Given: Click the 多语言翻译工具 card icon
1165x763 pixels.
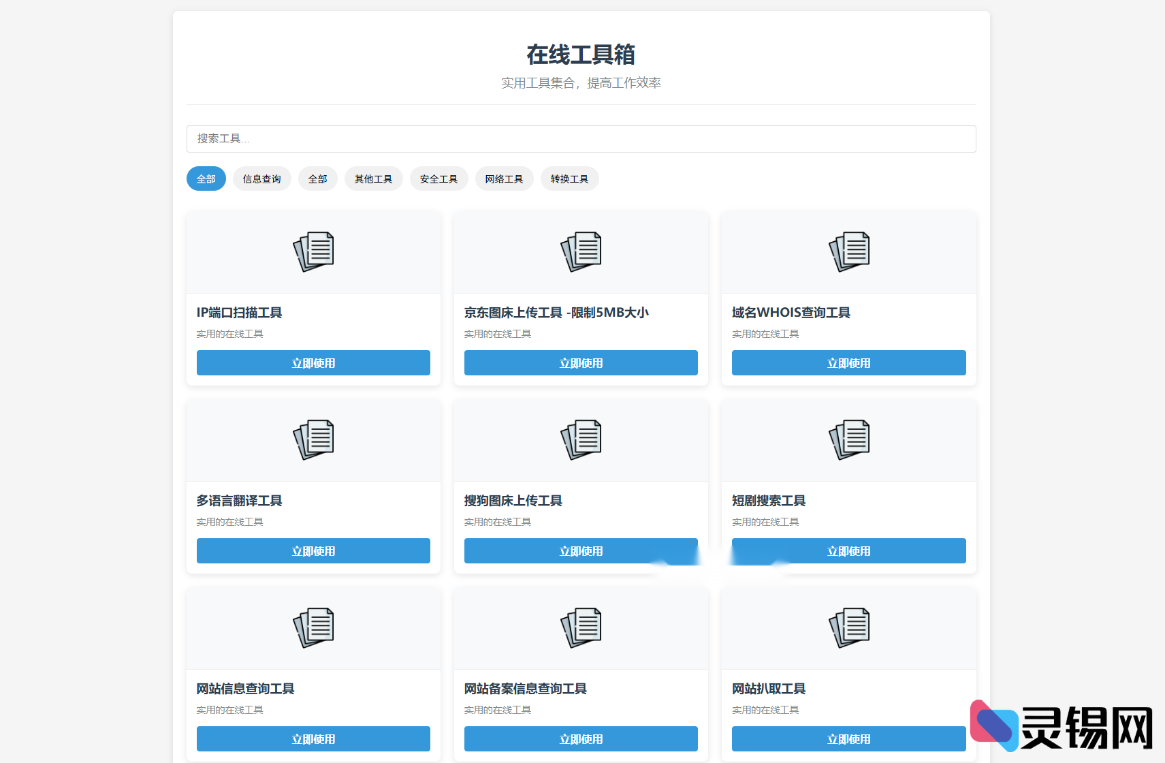Looking at the screenshot, I should (x=313, y=439).
